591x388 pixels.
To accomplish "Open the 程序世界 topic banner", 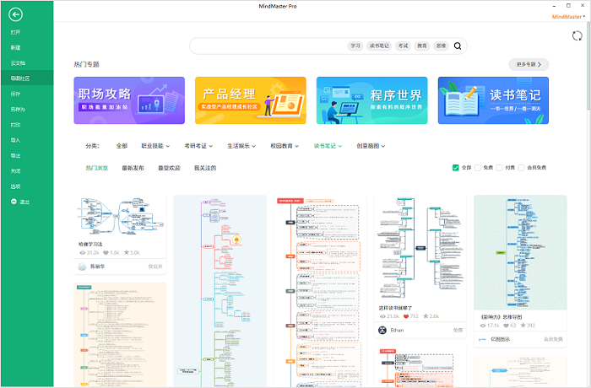I will (x=371, y=101).
